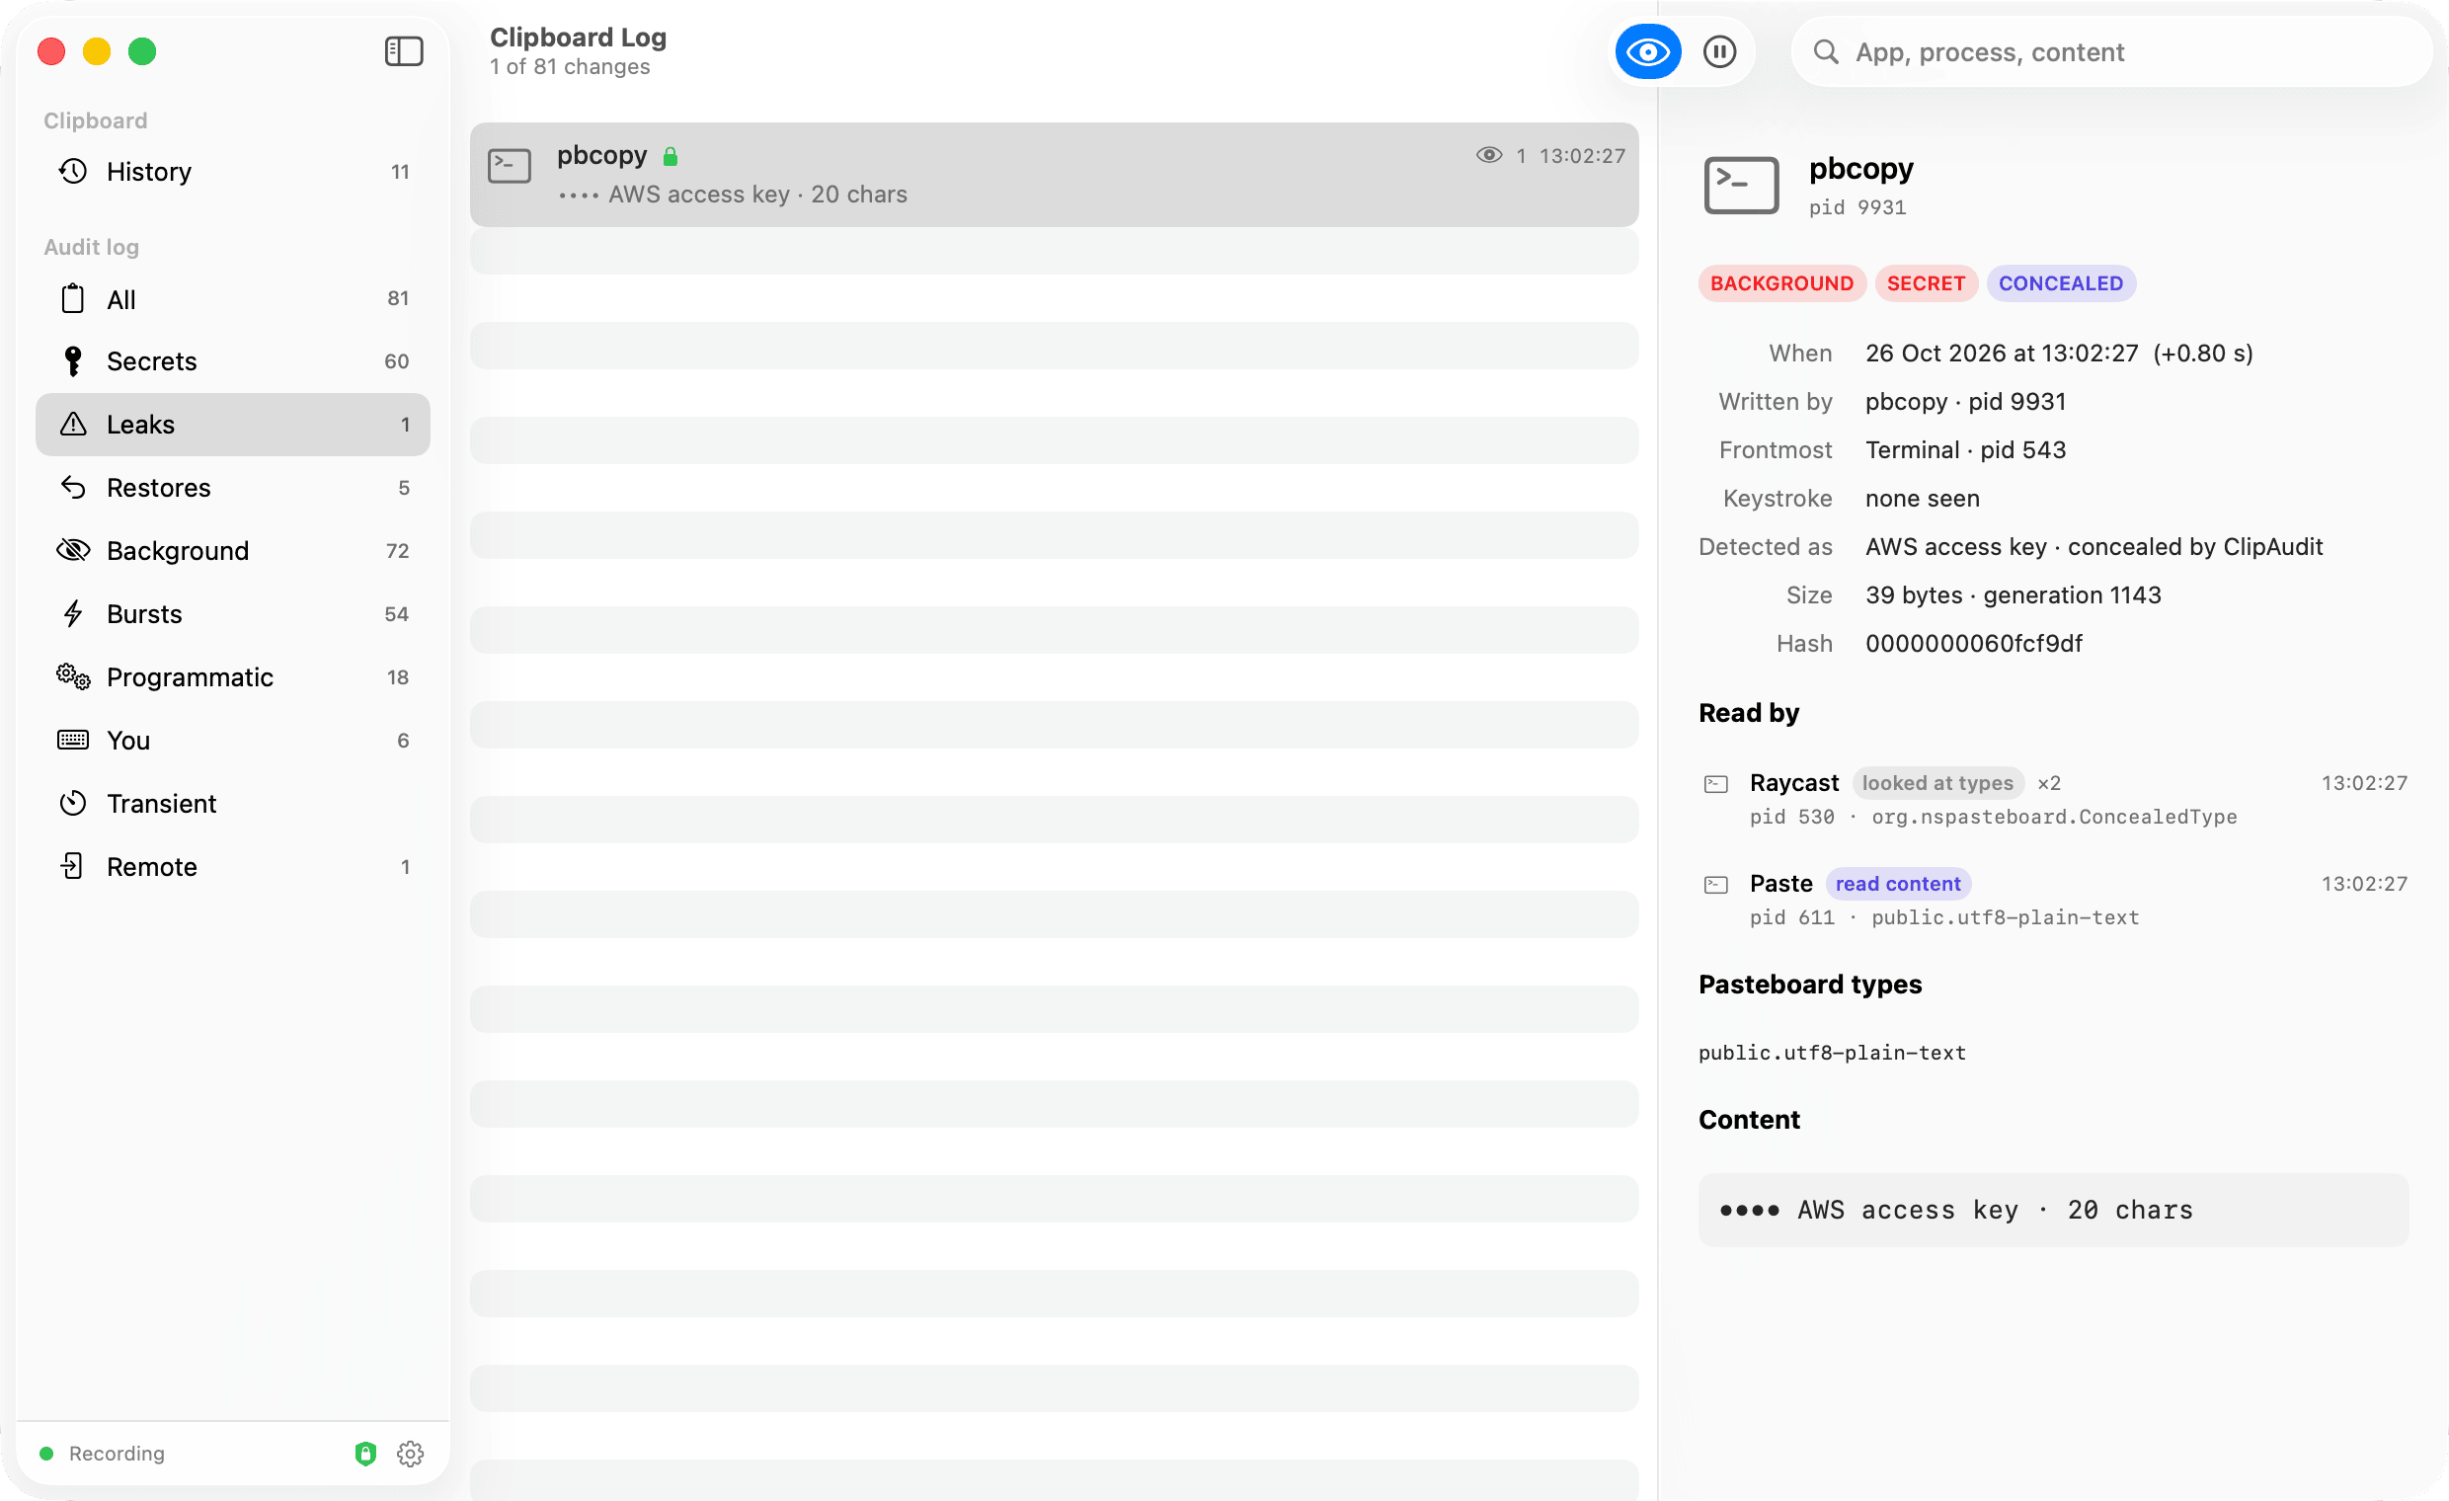
Task: Click the public.utf8-plain-text pasteboard type
Action: 1832,1054
